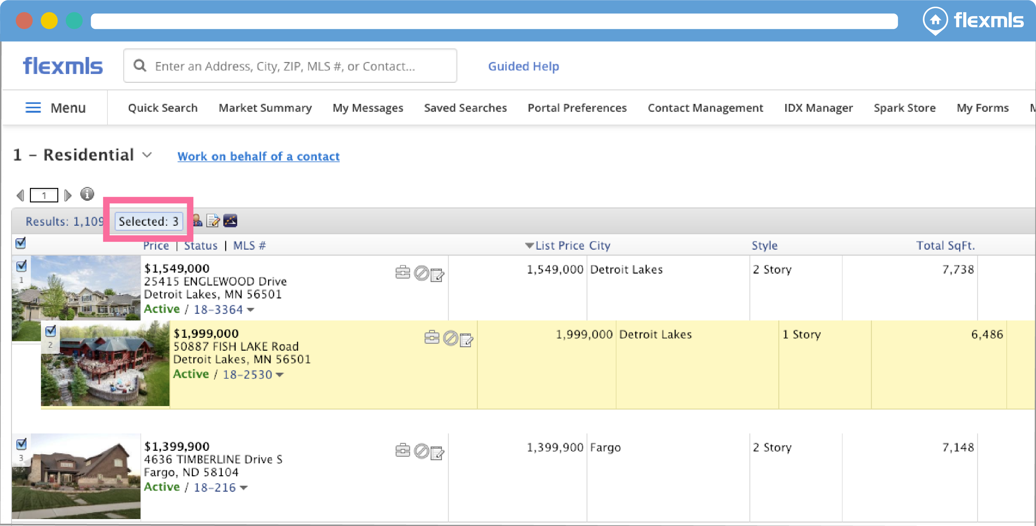This screenshot has width=1036, height=526.
Task: Click the Selected: 3 button
Action: [x=148, y=221]
